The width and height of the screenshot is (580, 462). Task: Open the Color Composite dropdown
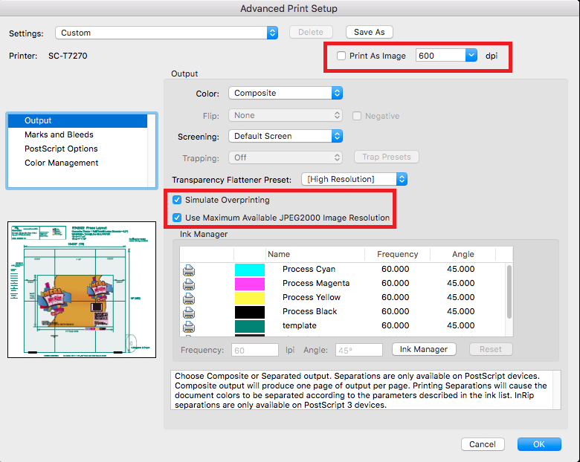pos(286,93)
